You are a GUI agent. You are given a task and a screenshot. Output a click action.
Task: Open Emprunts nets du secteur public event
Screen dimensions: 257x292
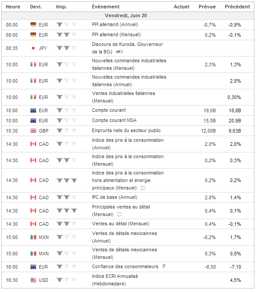click(126, 131)
